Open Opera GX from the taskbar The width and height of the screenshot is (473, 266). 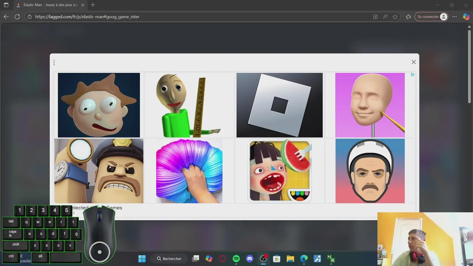(222, 259)
